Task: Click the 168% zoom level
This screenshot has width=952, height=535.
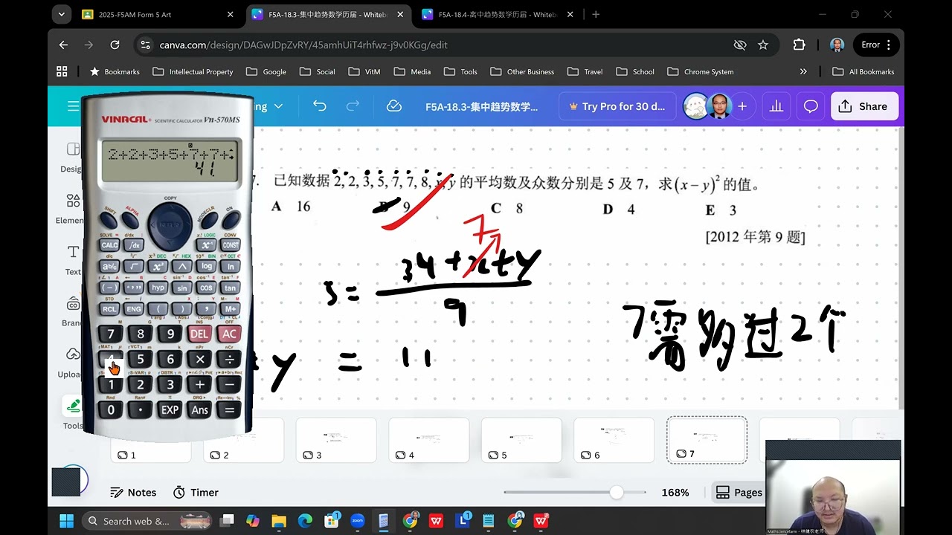Action: coord(675,492)
